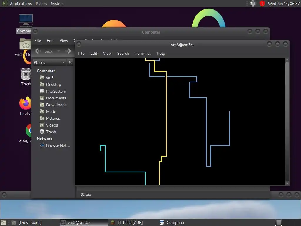The width and height of the screenshot is (301, 226).
Task: Open terminal Search menu
Action: (123, 53)
